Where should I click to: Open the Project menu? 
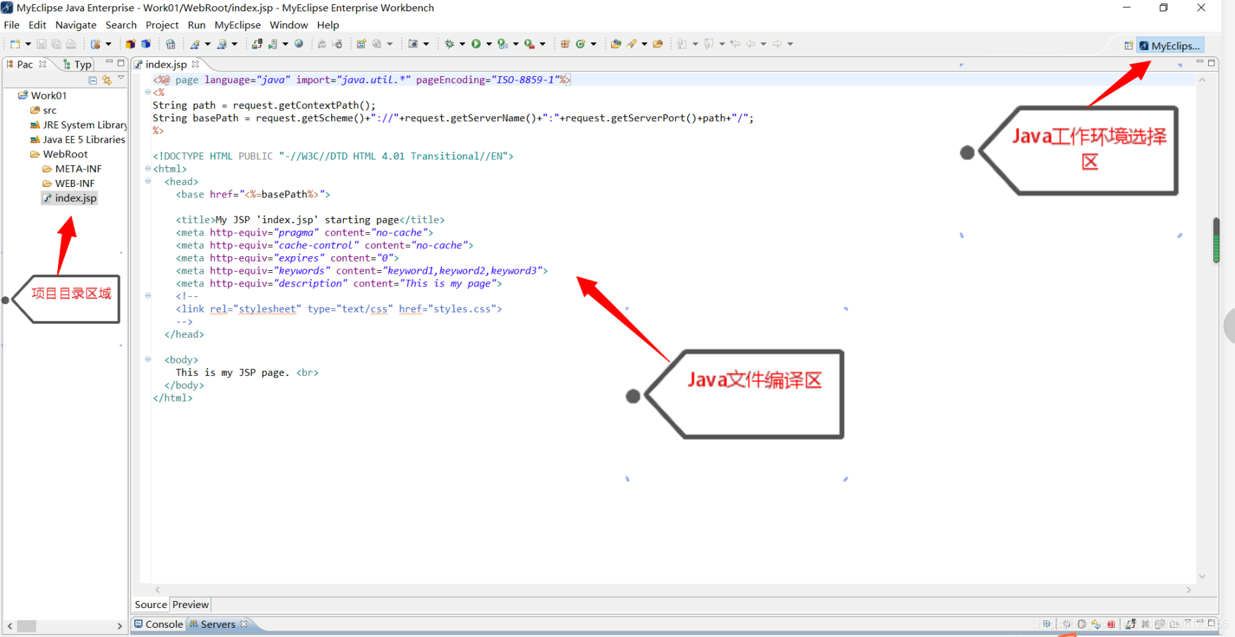(x=162, y=25)
